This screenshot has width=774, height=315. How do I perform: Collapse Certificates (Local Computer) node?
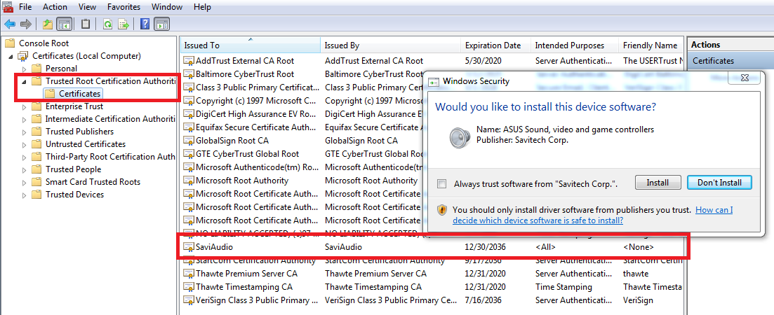tap(11, 56)
